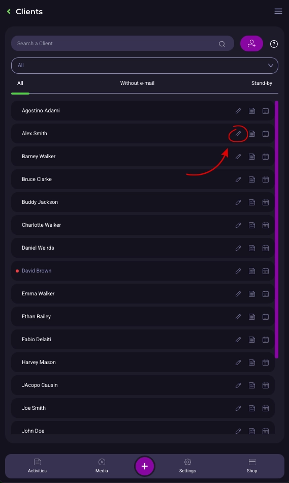Open Settings in the bottom navigation
Screen dimensions: 289x483
point(187,466)
